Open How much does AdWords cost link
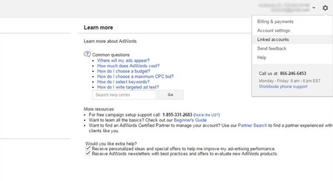 [128, 66]
